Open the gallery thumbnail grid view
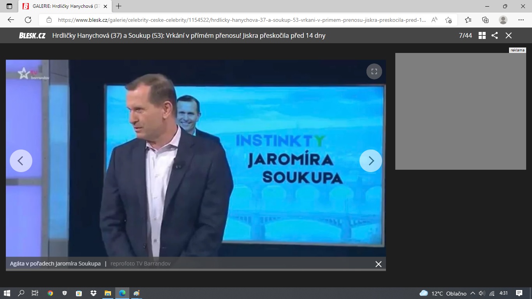532x299 pixels. [482, 35]
